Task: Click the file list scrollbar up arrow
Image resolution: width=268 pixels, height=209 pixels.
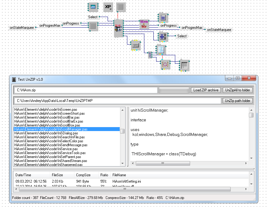Action: tap(122, 110)
